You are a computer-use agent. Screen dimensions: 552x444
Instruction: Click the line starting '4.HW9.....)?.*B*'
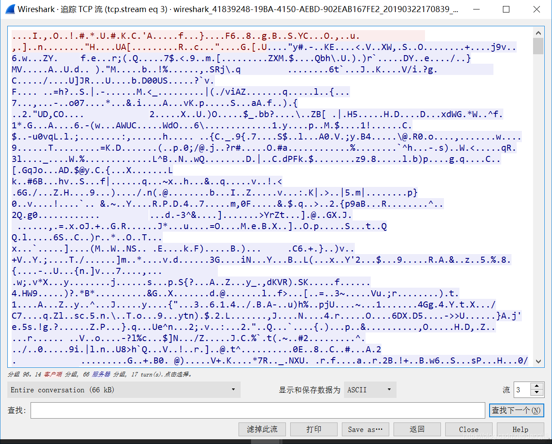click(235, 293)
